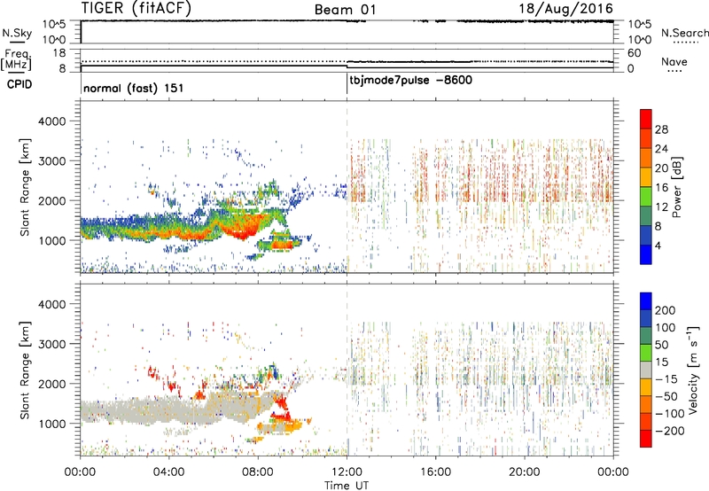
Task: Select the 'normal (fast) 151' mode label
Action: pyautogui.click(x=134, y=88)
